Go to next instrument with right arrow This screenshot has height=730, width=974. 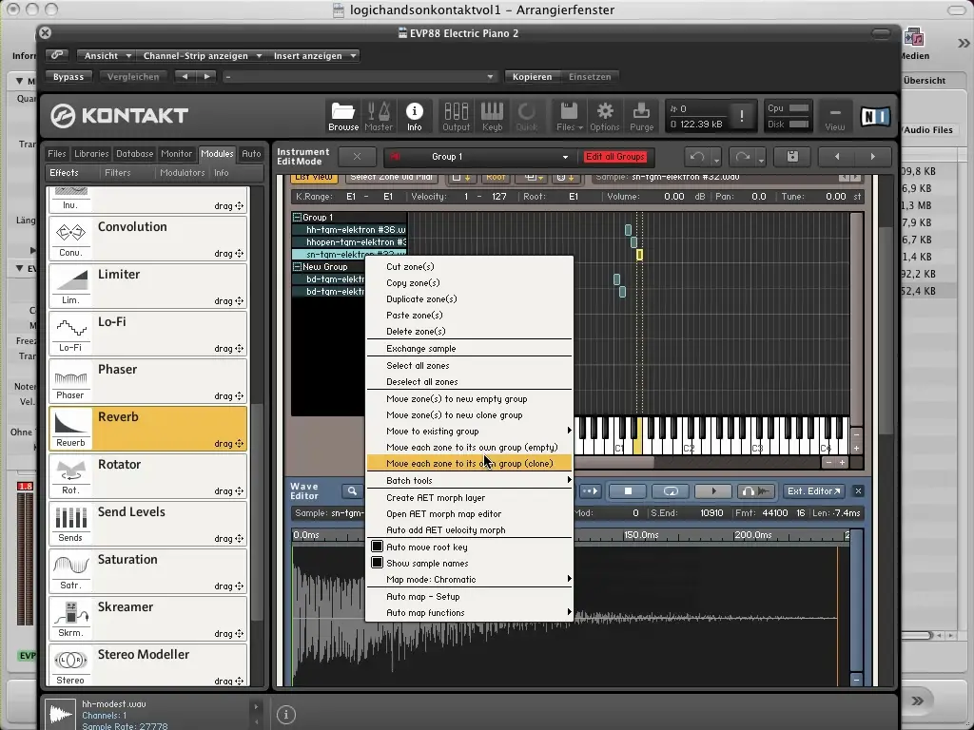tap(873, 157)
